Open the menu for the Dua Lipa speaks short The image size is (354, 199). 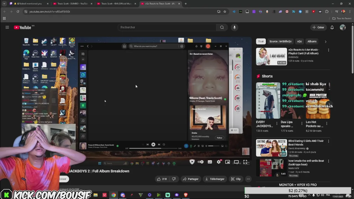302,123
